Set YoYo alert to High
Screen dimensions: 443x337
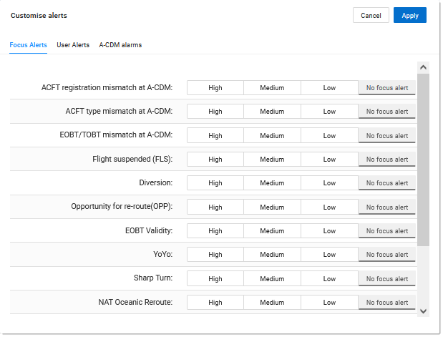point(215,255)
